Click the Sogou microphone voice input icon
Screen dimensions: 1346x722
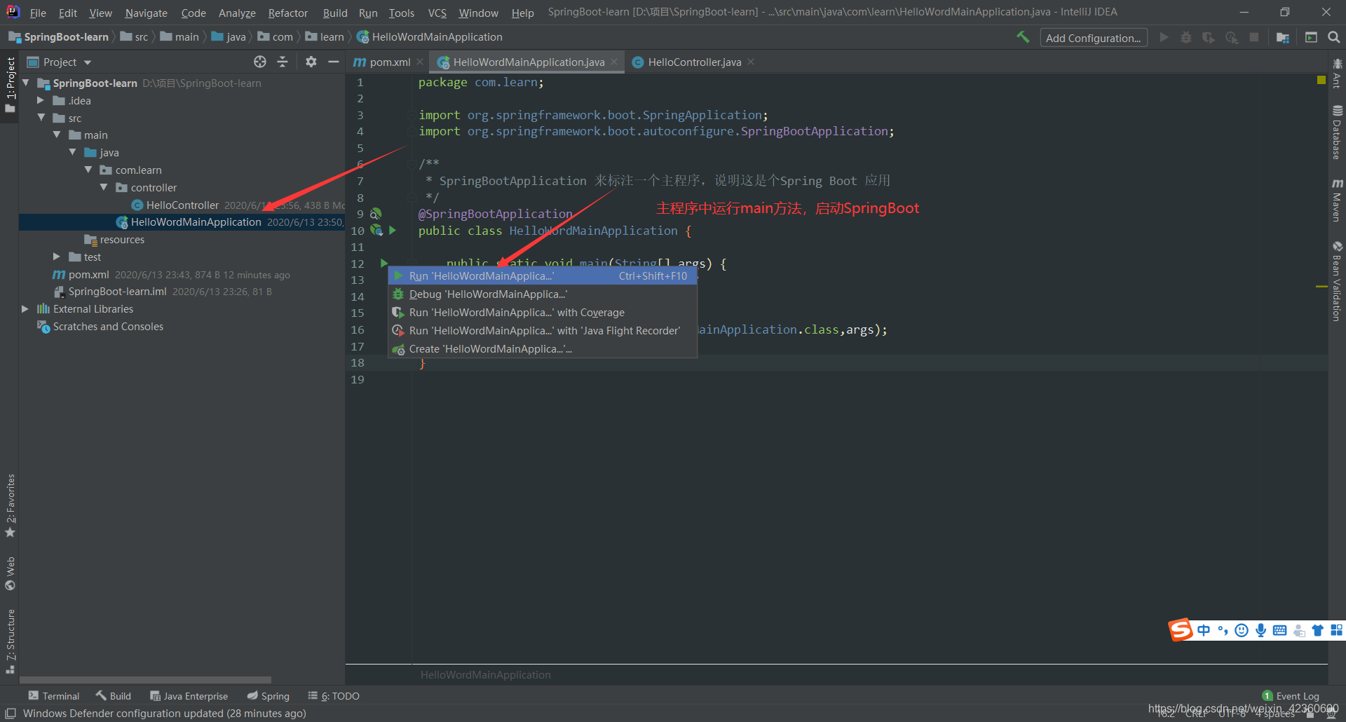pyautogui.click(x=1260, y=630)
